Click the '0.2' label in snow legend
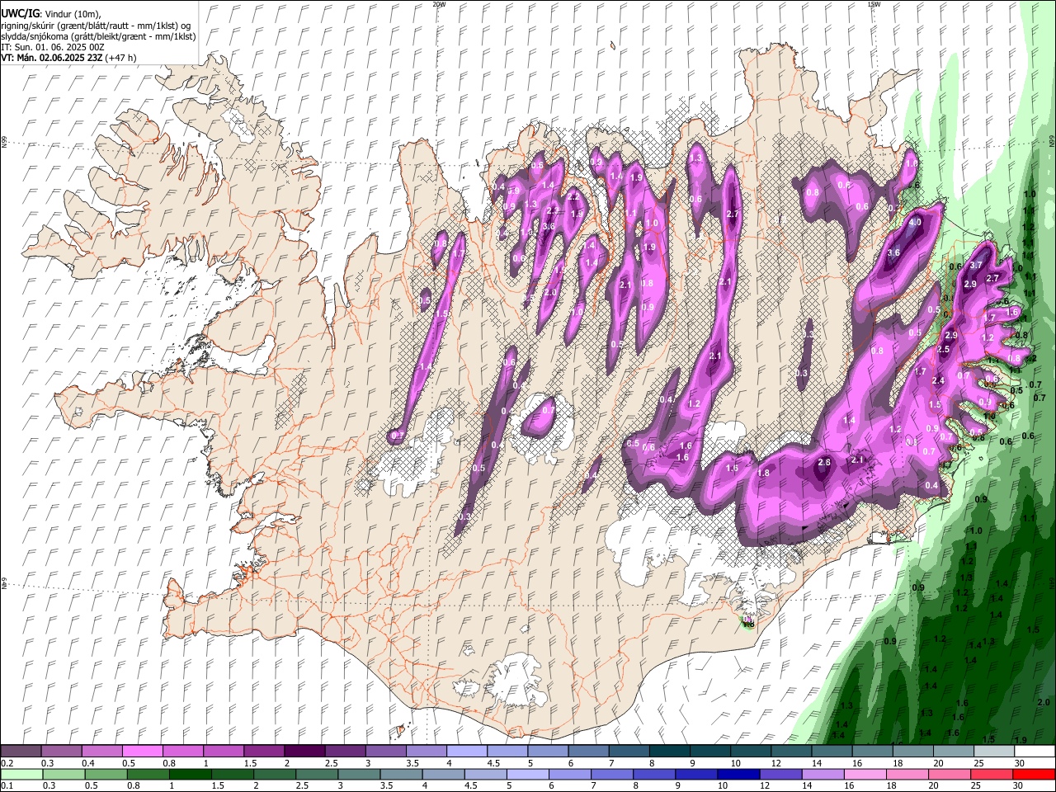The width and height of the screenshot is (1056, 792). 7,763
